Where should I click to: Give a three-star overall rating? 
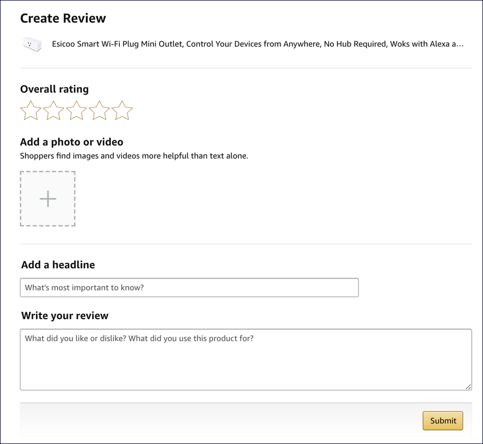(x=77, y=111)
